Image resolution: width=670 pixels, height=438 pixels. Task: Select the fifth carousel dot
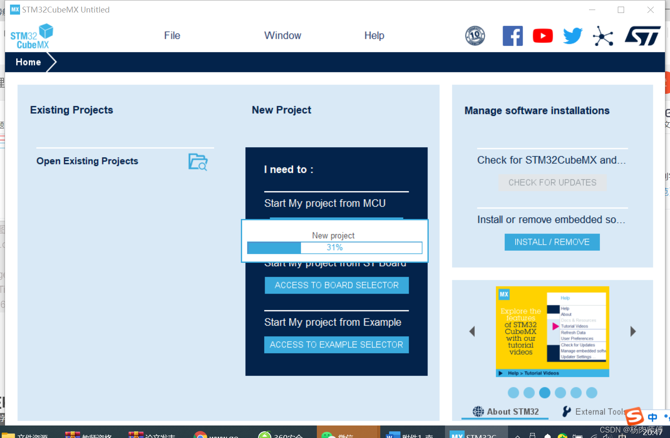(576, 393)
